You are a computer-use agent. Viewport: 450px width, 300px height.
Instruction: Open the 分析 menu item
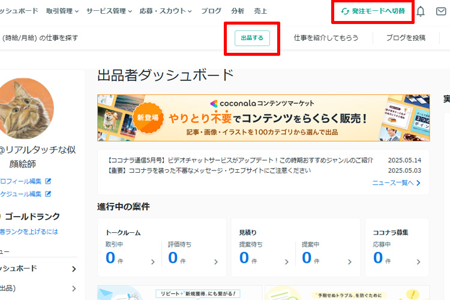pyautogui.click(x=238, y=11)
